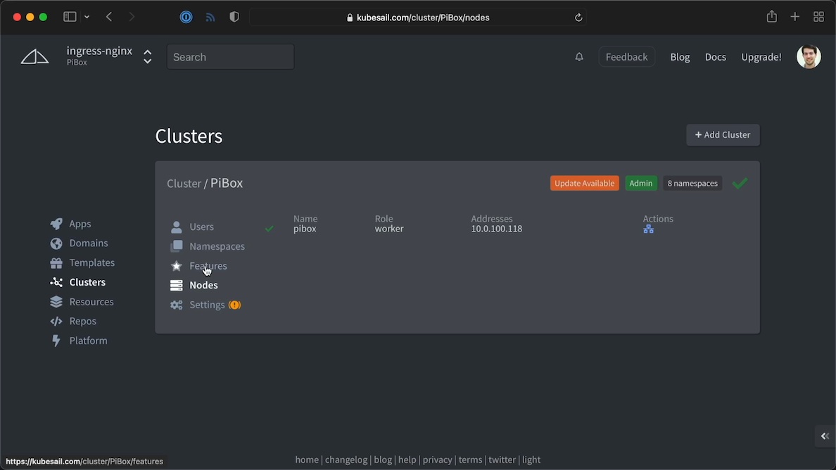The height and width of the screenshot is (470, 836).
Task: Open the footer blog link
Action: [383, 459]
